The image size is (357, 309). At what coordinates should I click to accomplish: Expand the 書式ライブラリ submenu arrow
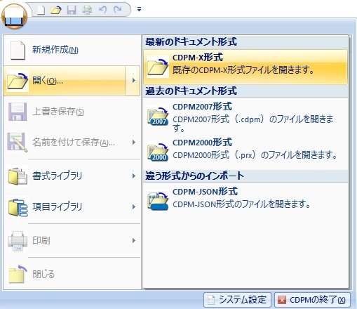(133, 176)
